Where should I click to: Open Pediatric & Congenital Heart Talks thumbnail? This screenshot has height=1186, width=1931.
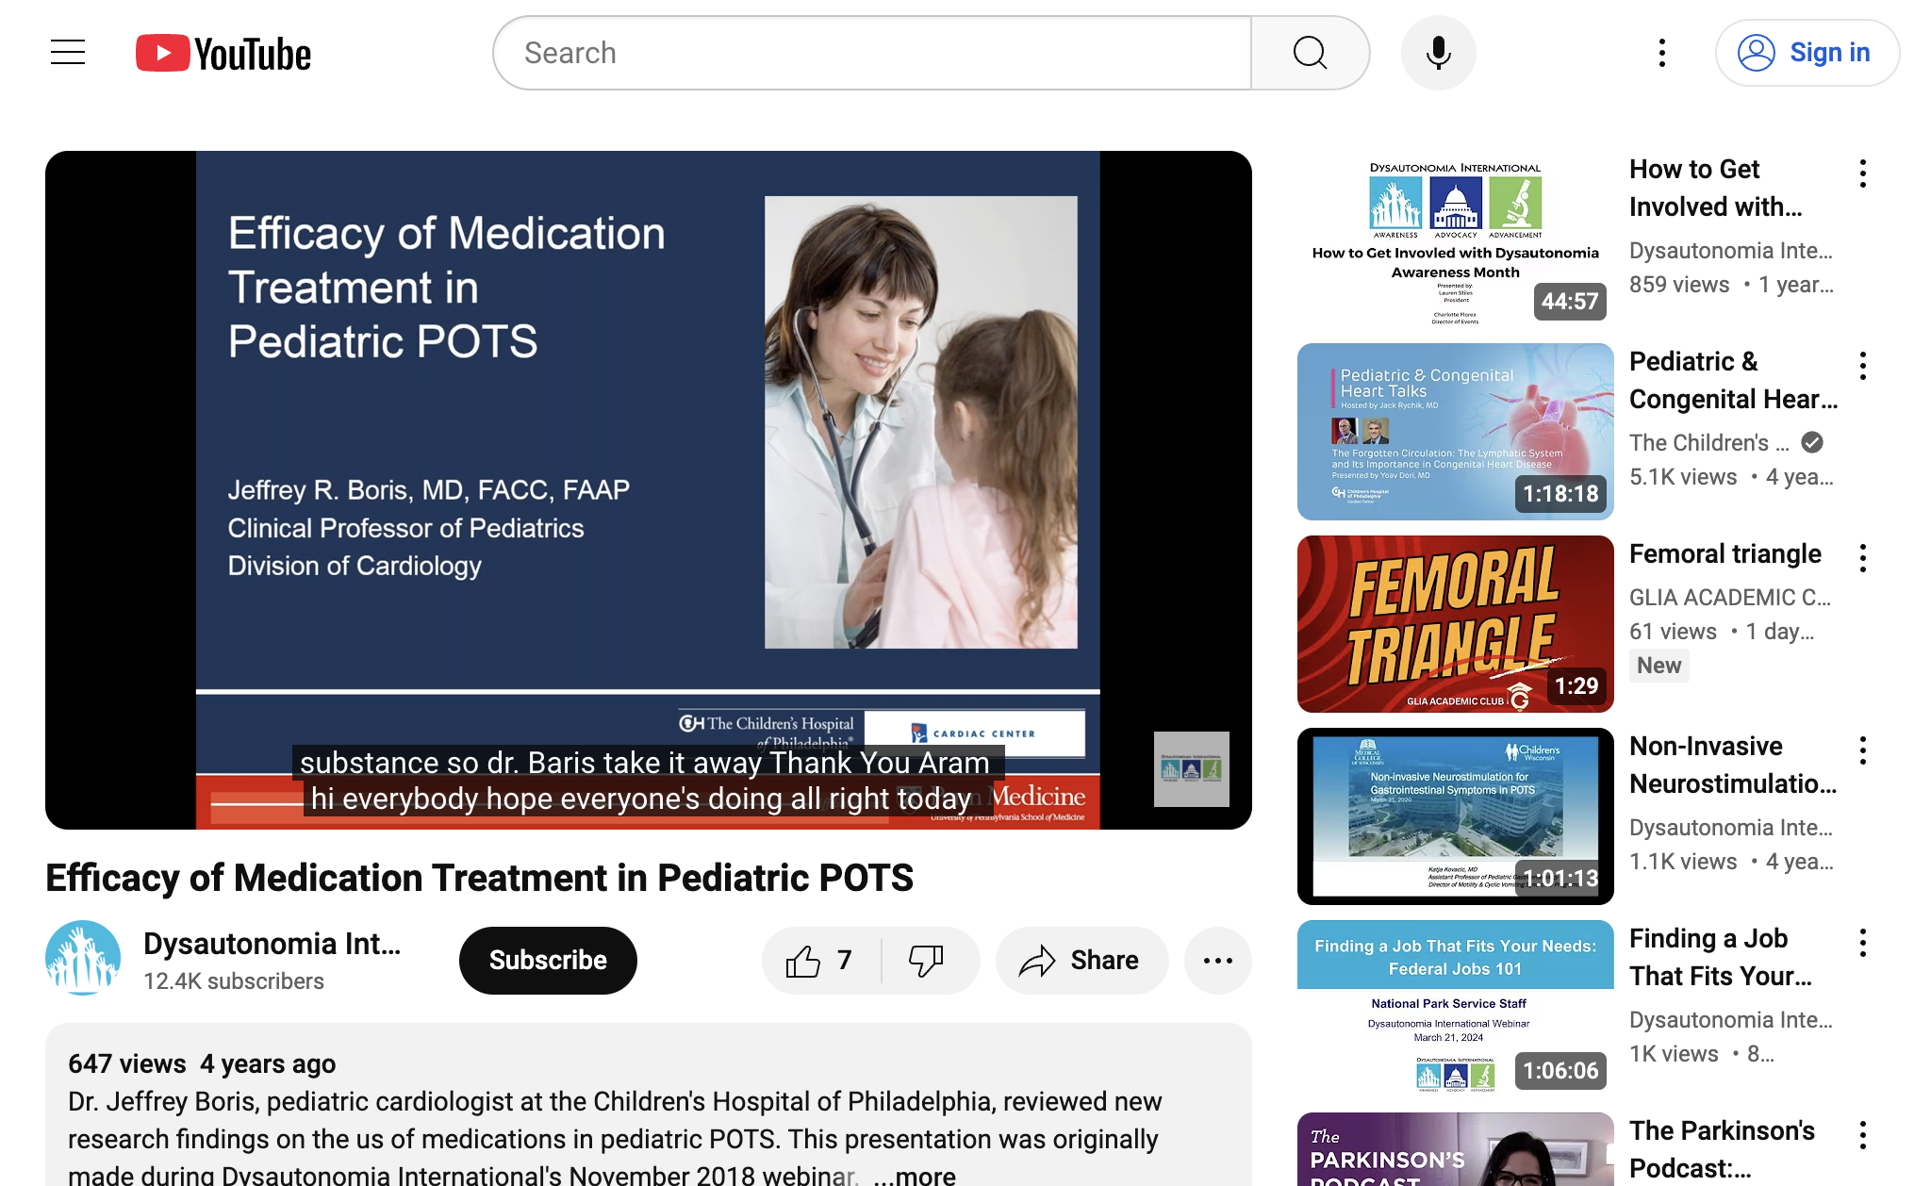coord(1455,432)
